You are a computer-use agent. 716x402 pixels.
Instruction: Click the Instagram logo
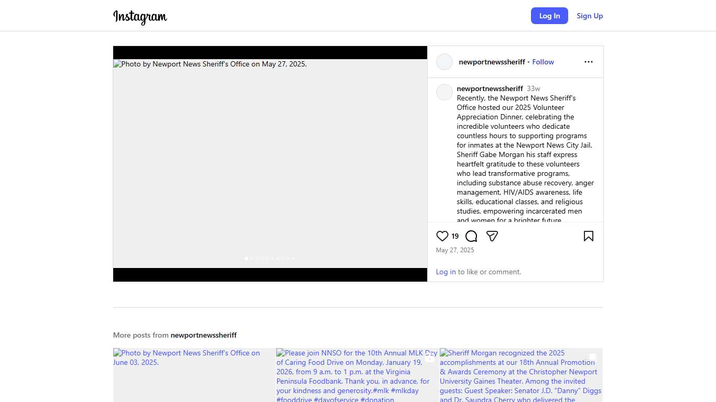tap(140, 17)
